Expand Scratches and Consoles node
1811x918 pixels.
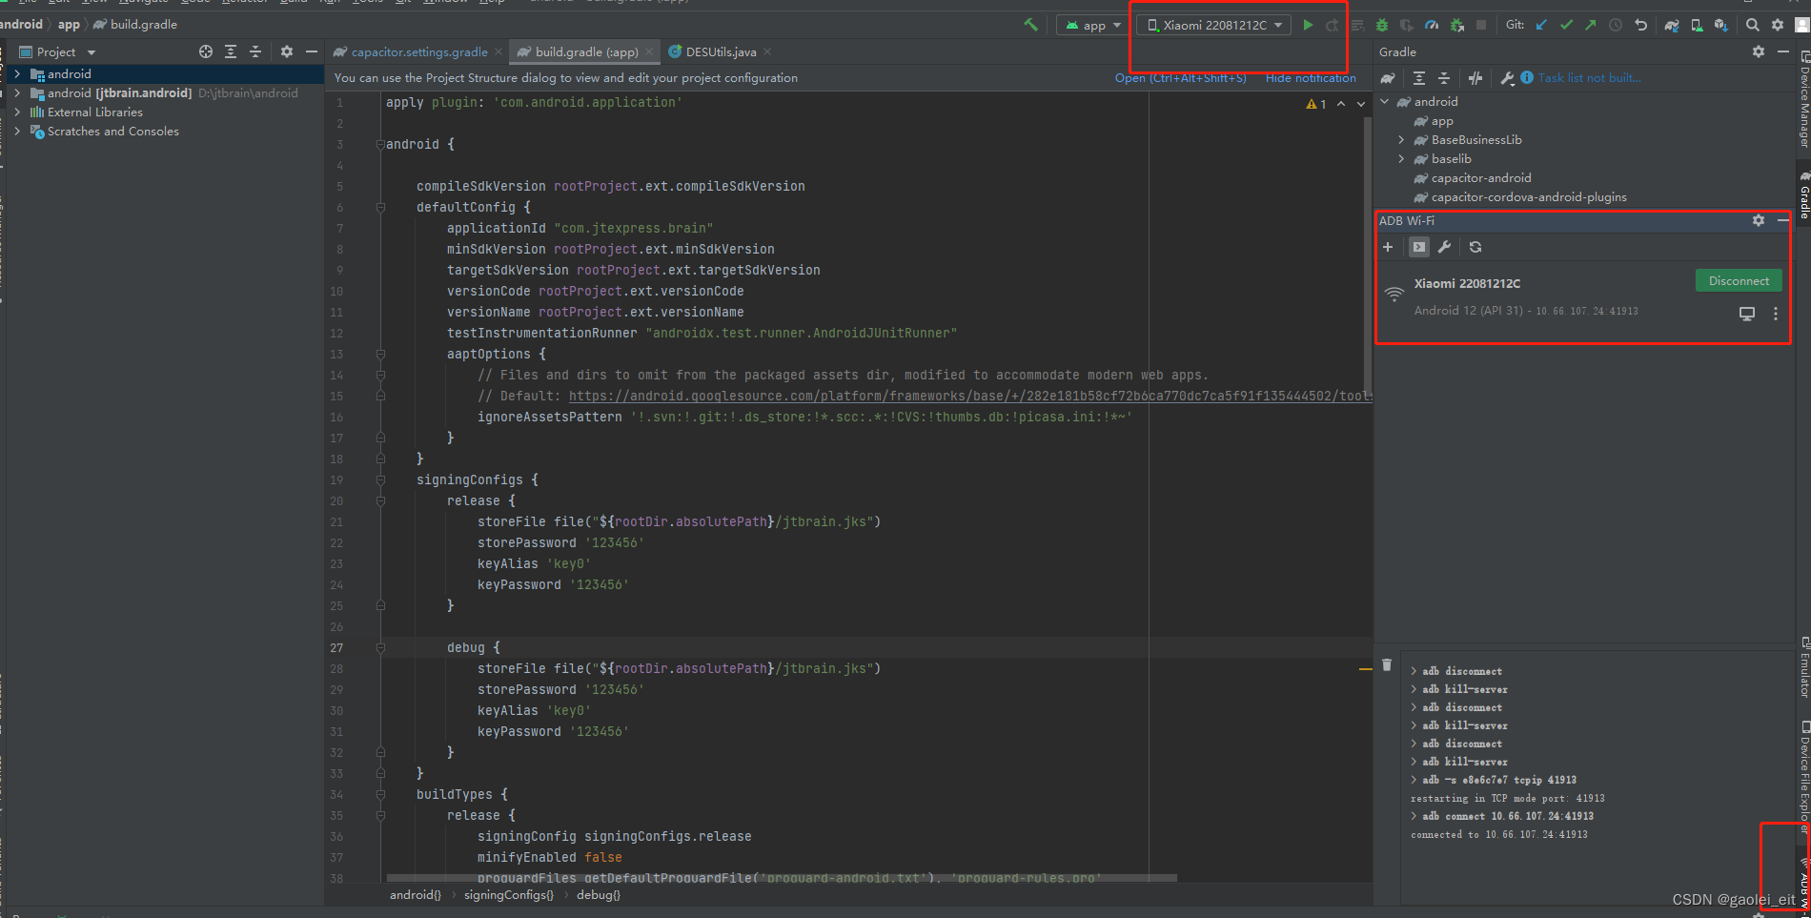pyautogui.click(x=17, y=131)
